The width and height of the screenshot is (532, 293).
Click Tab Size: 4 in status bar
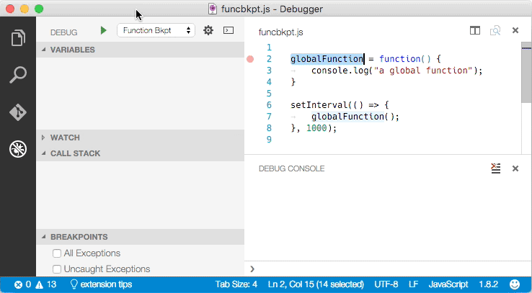coord(236,284)
